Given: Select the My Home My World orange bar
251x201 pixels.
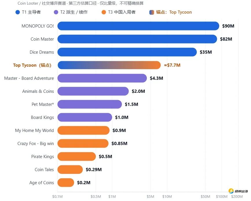Looking at the screenshot, I should 83,131.
